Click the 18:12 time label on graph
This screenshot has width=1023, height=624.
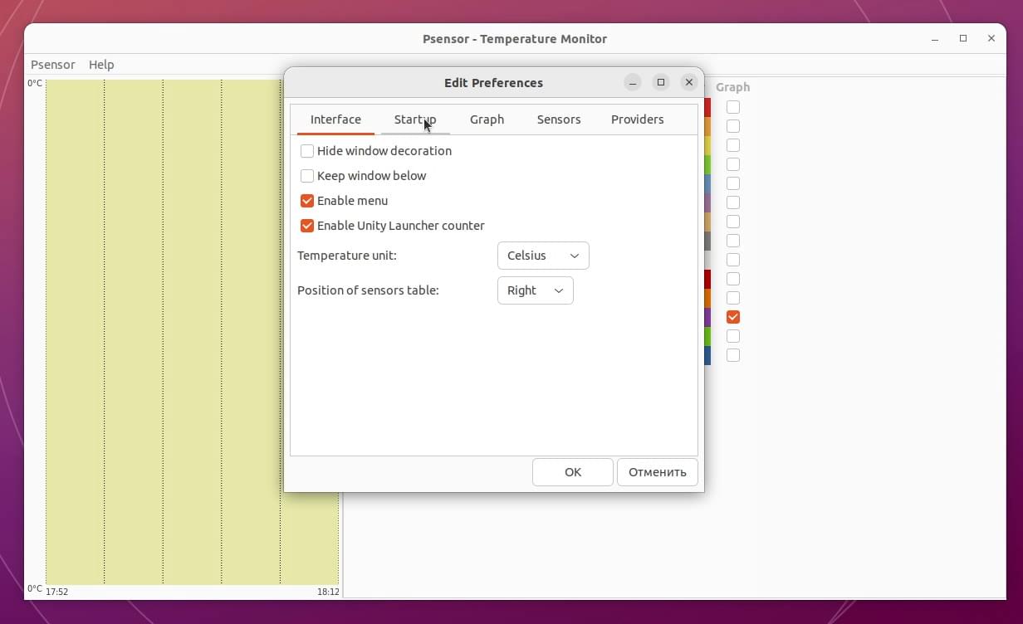(x=328, y=592)
